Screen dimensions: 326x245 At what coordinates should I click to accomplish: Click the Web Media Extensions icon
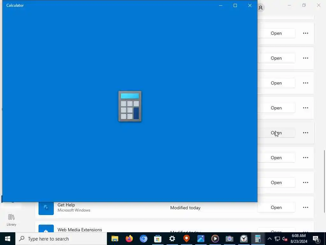[x=46, y=228]
